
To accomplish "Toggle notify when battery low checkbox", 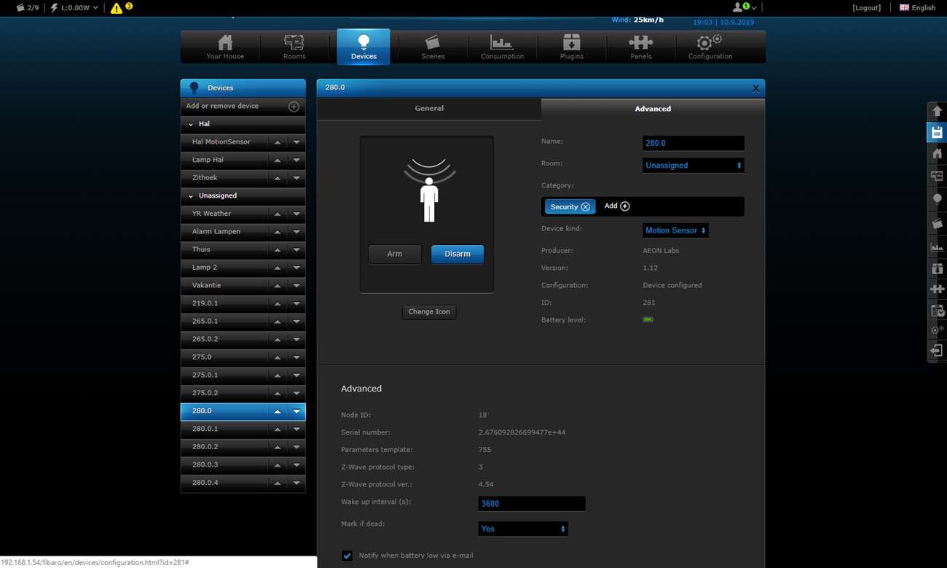I will coord(347,556).
